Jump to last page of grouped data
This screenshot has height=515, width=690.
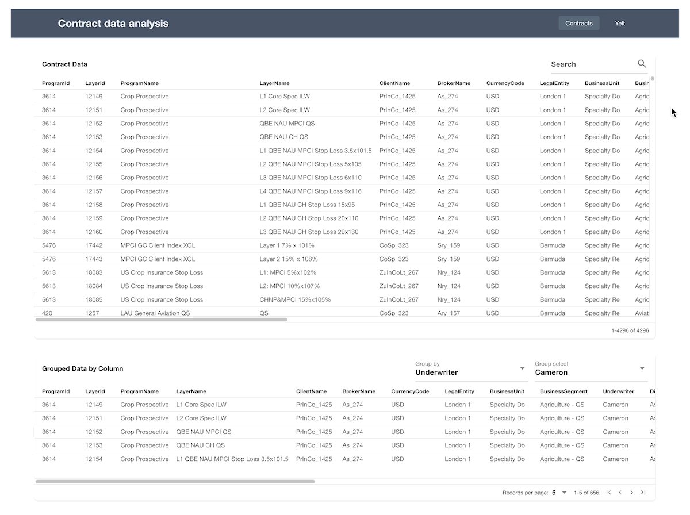point(643,493)
